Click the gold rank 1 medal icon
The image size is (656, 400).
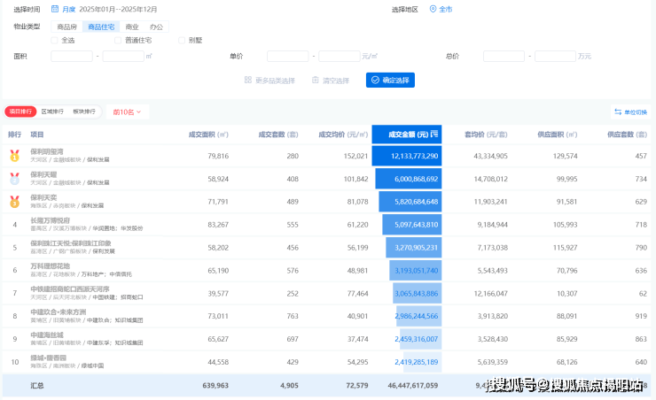click(x=15, y=156)
